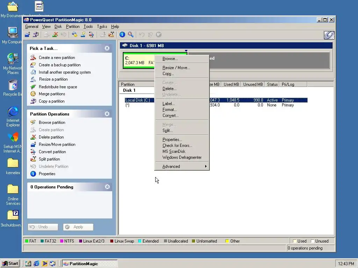Click the Recycle Bin desktop icon
358x268 pixels.
tap(13, 88)
